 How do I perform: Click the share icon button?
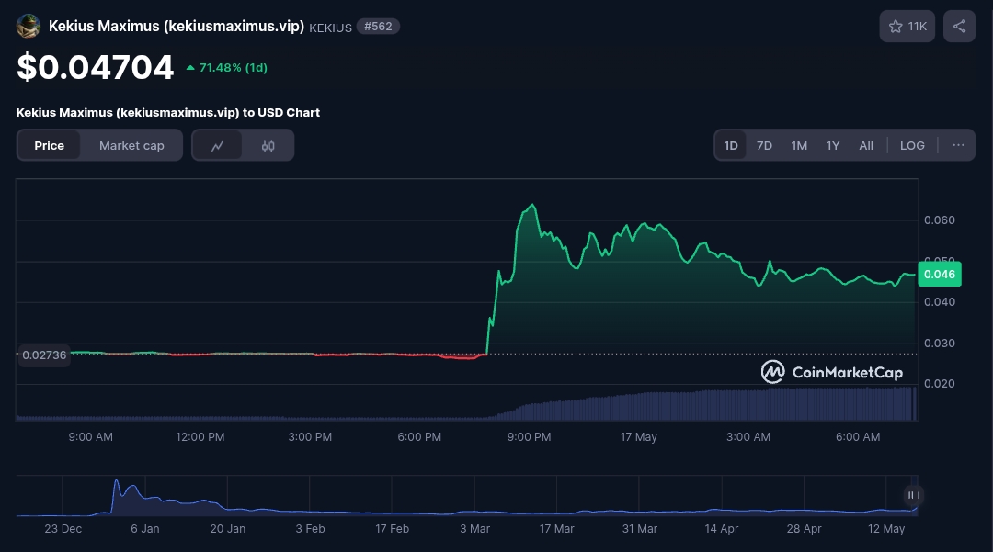[x=959, y=27]
